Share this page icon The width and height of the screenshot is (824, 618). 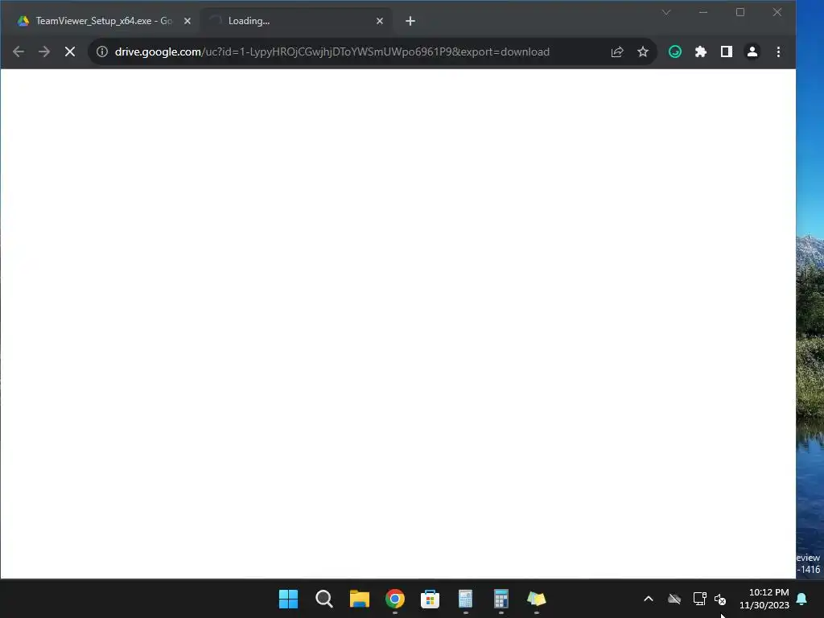point(617,51)
